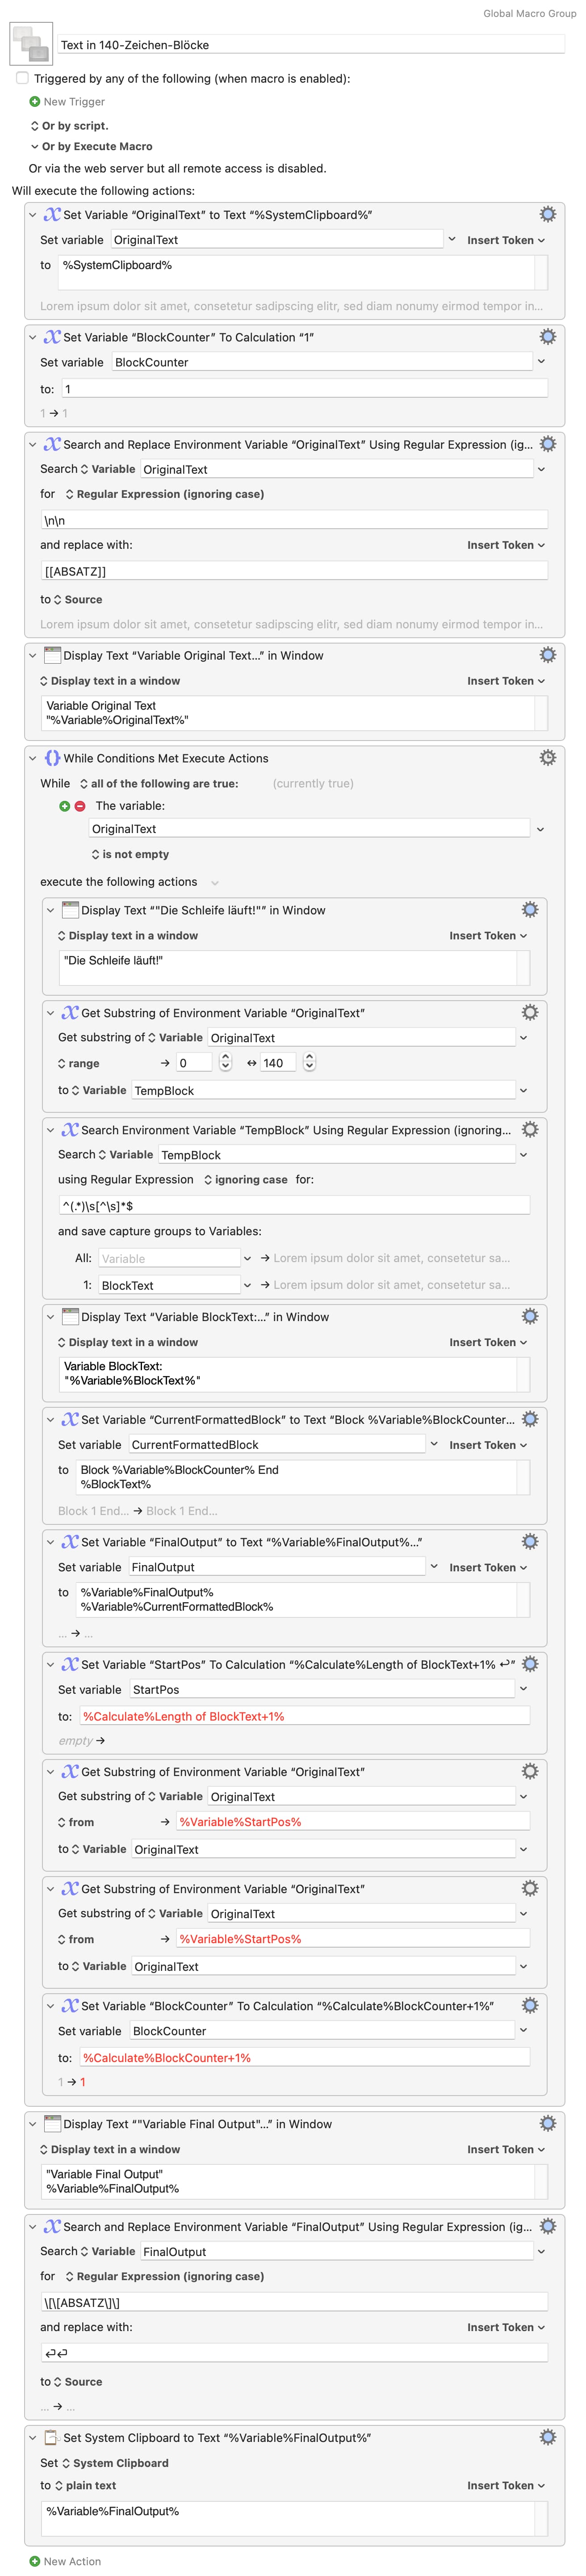Open variable dropdown next to TempBlock field
Screen dimensions: 586x2576
pos(523,1091)
